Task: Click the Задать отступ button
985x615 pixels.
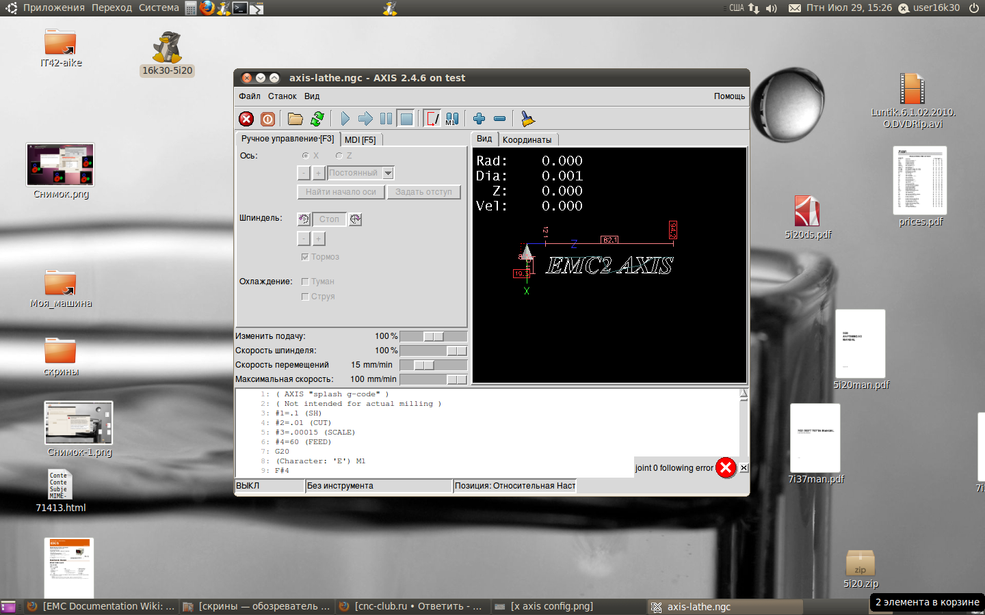Action: pyautogui.click(x=423, y=192)
